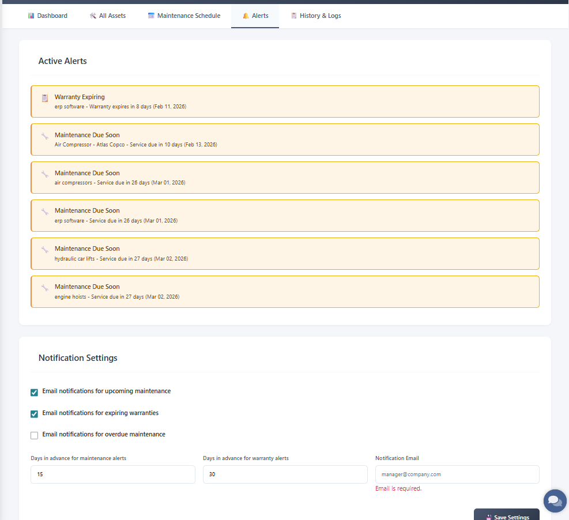Click the clipboard icon on Warranty Expiring alert
The height and width of the screenshot is (520, 569).
[x=44, y=99]
